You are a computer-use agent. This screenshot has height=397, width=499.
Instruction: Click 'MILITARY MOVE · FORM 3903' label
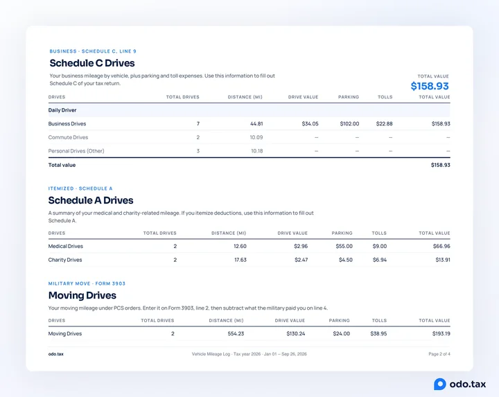pos(87,284)
